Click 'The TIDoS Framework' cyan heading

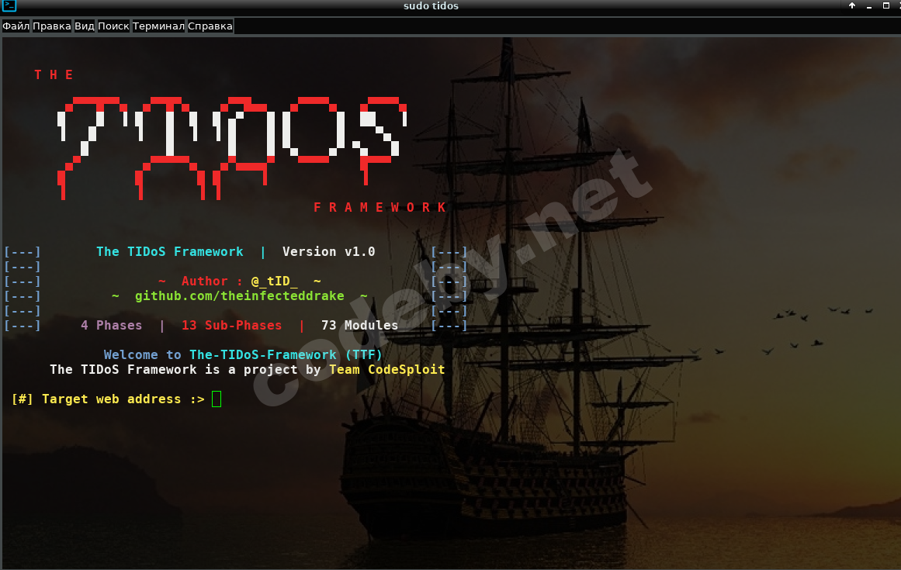coord(170,251)
